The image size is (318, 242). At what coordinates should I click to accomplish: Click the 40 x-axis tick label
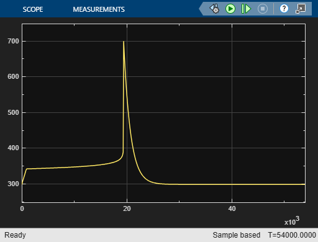232,208
